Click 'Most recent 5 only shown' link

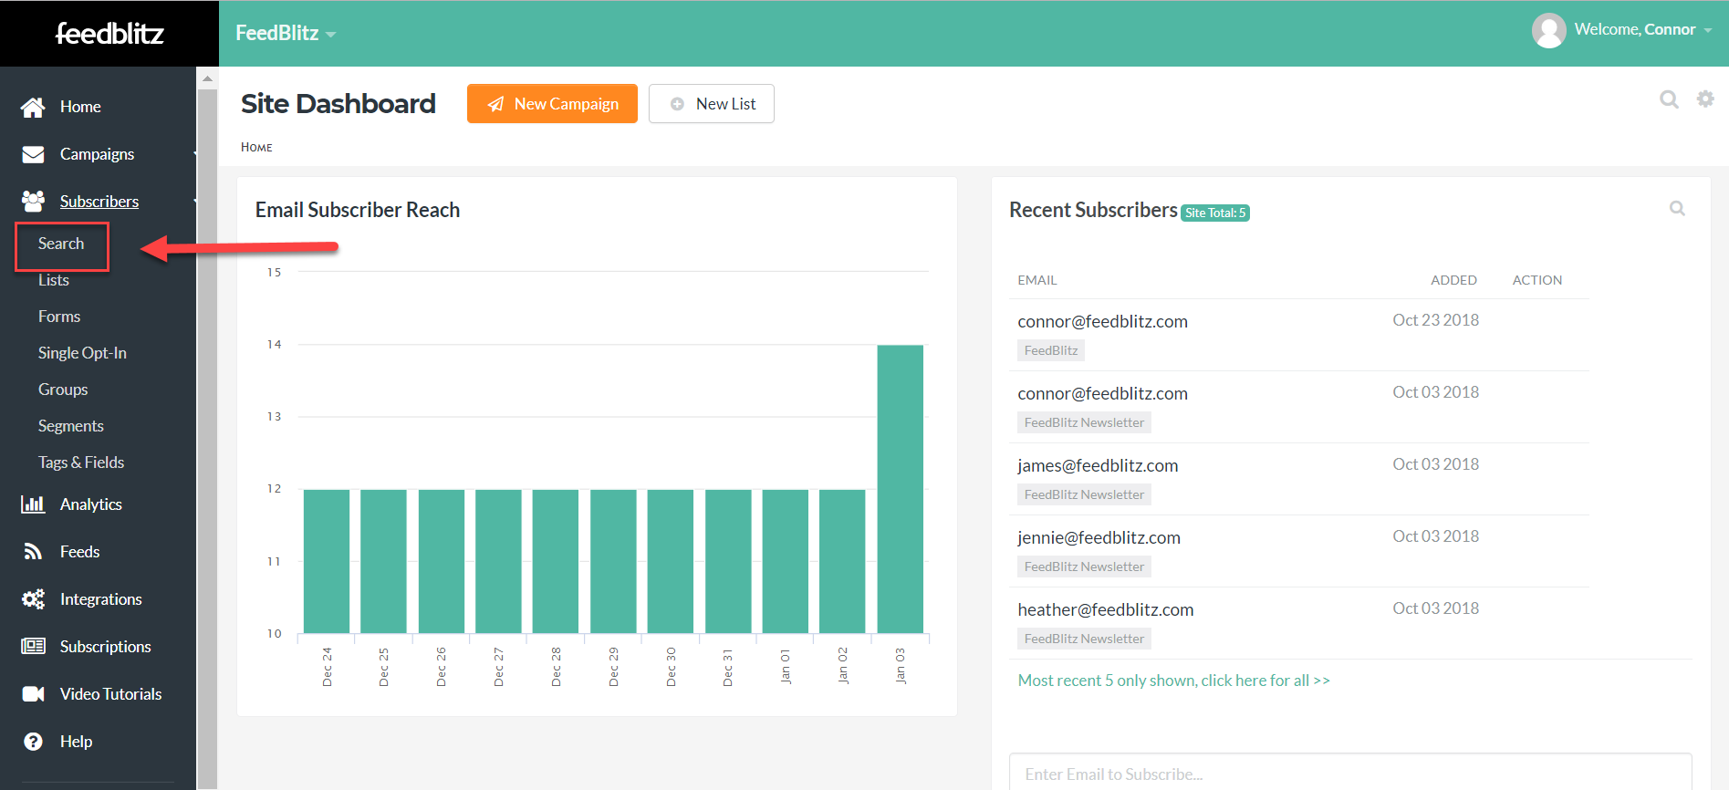[x=1173, y=681]
